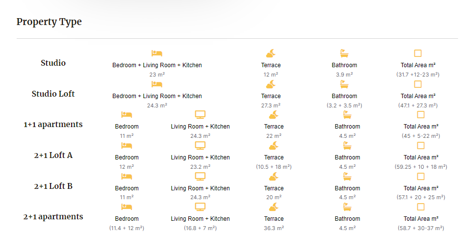
Task: Select the 1+1 apartments heading
Action: (x=53, y=125)
